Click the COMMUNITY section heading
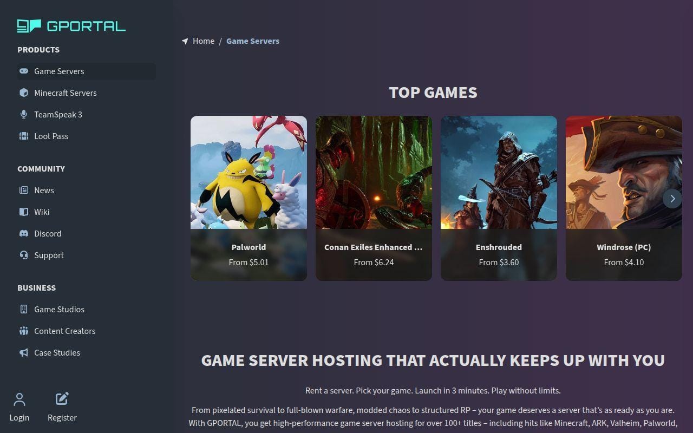The width and height of the screenshot is (693, 433). point(41,169)
